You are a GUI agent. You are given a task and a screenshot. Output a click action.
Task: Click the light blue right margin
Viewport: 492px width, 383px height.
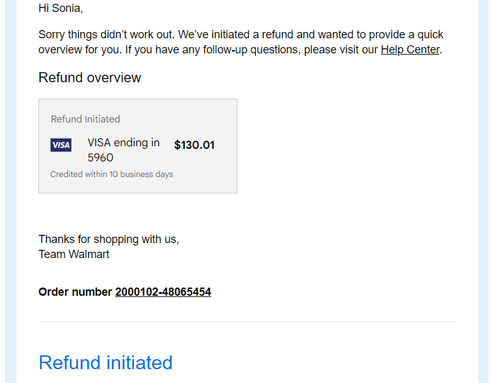click(484, 191)
